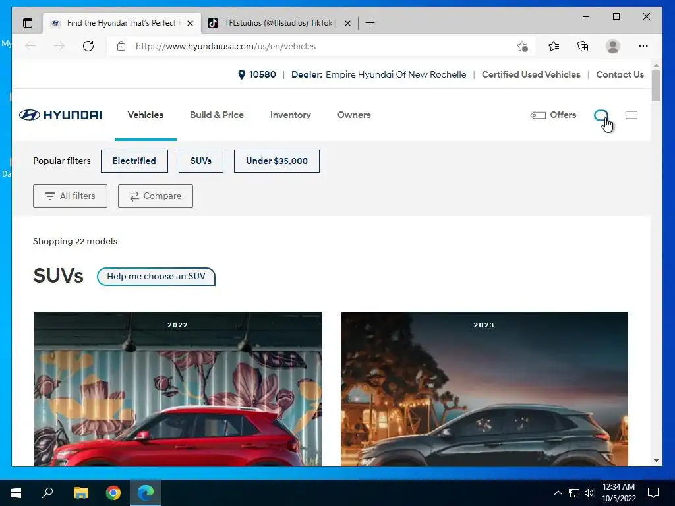This screenshot has width=675, height=506.
Task: Open the volume control in tray
Action: coord(589,493)
